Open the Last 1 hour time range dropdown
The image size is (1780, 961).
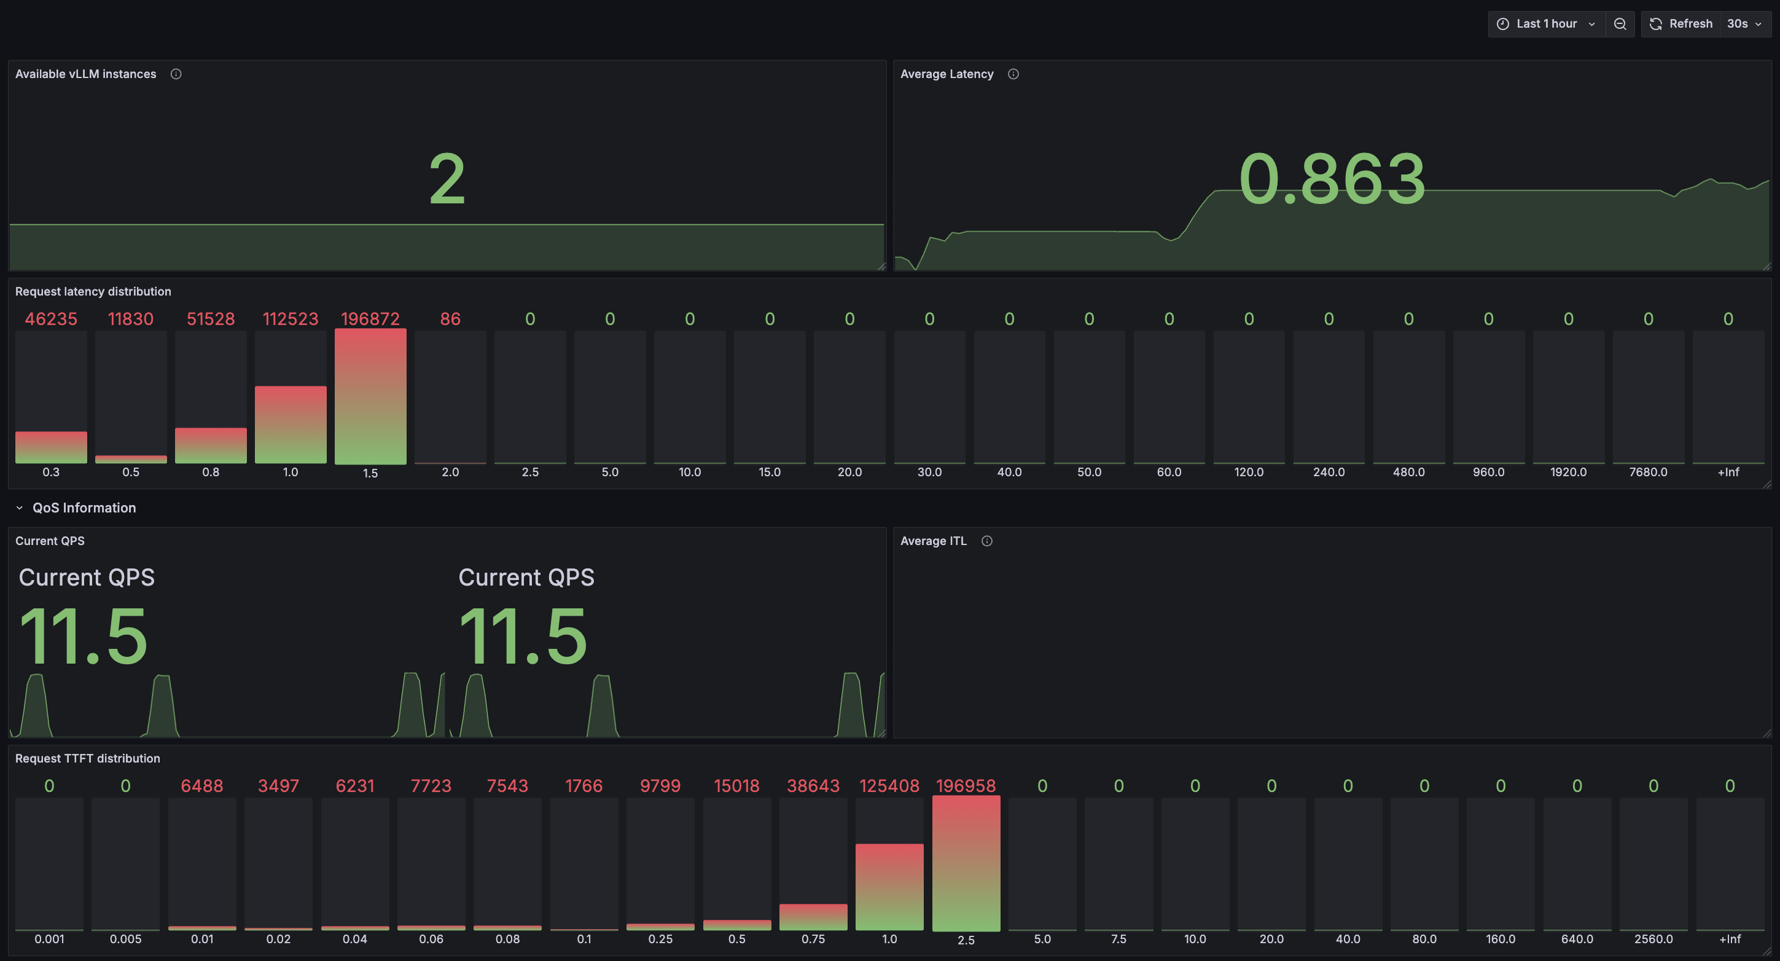tap(1547, 23)
